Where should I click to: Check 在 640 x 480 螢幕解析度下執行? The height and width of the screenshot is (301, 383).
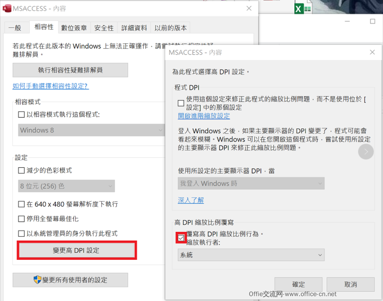(x=22, y=204)
